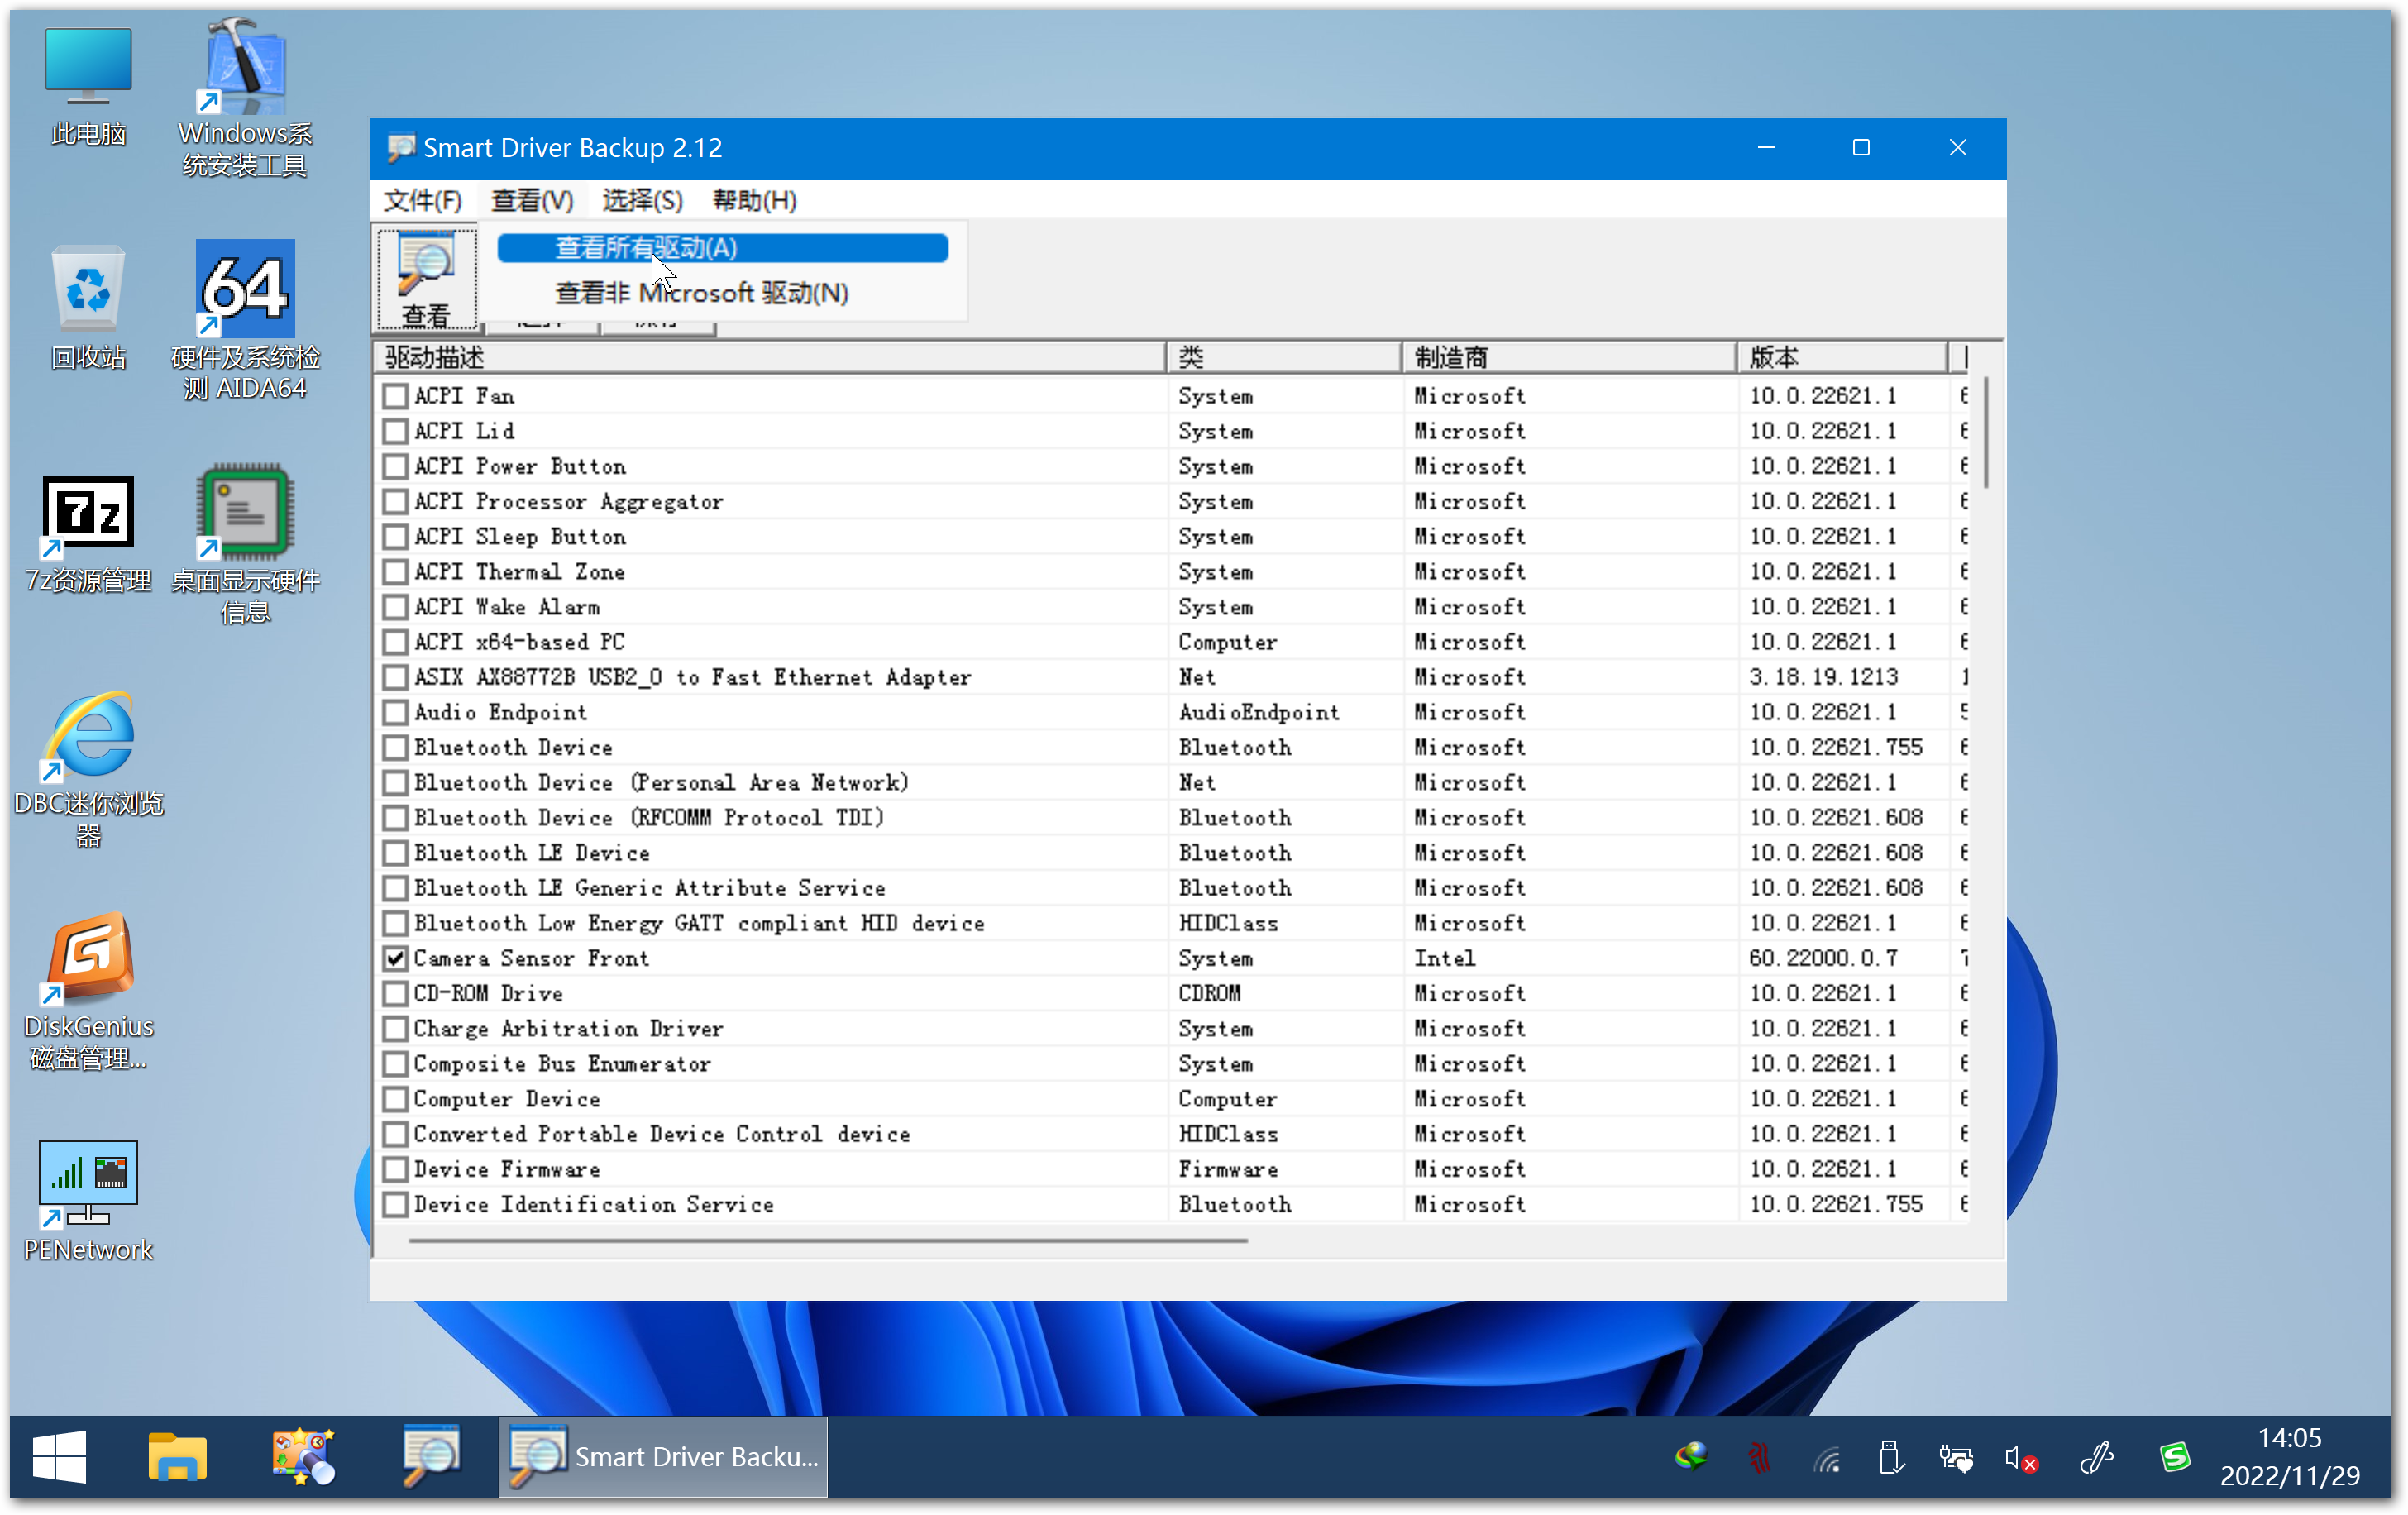This screenshot has width=2408, height=1515.
Task: Choose 查看非 Microsoft 驱动(N) option
Action: 722,293
